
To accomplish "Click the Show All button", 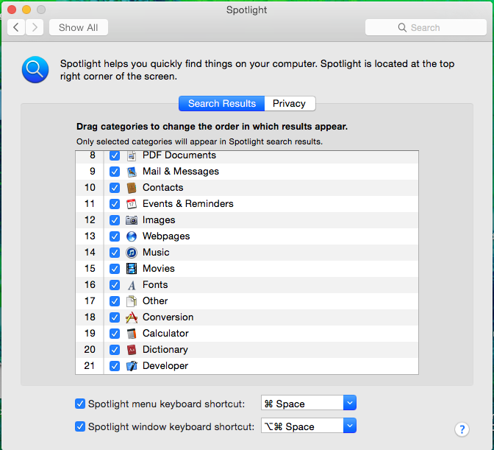I will tap(79, 27).
